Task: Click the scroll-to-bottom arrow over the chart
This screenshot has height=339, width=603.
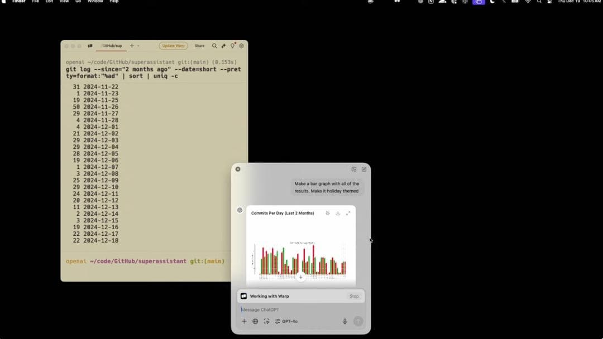Action: [301, 277]
